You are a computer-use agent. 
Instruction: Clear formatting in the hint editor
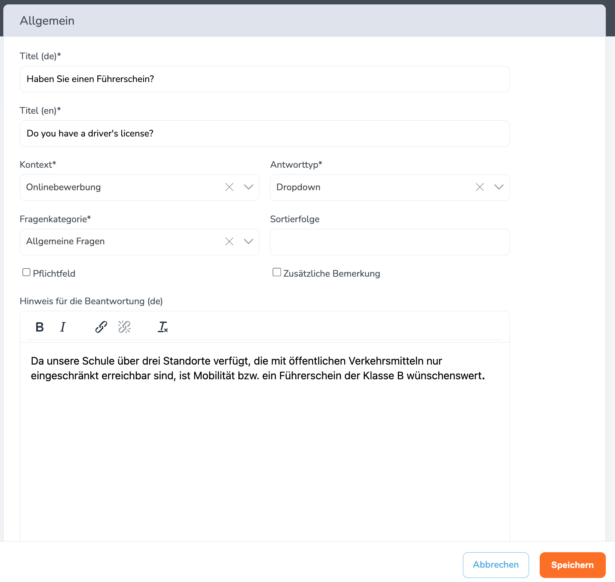coord(163,327)
